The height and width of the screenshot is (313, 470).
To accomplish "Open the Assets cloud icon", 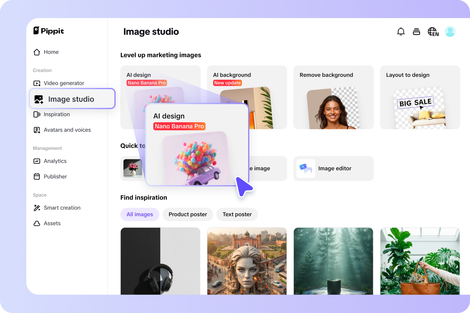I will tap(37, 223).
